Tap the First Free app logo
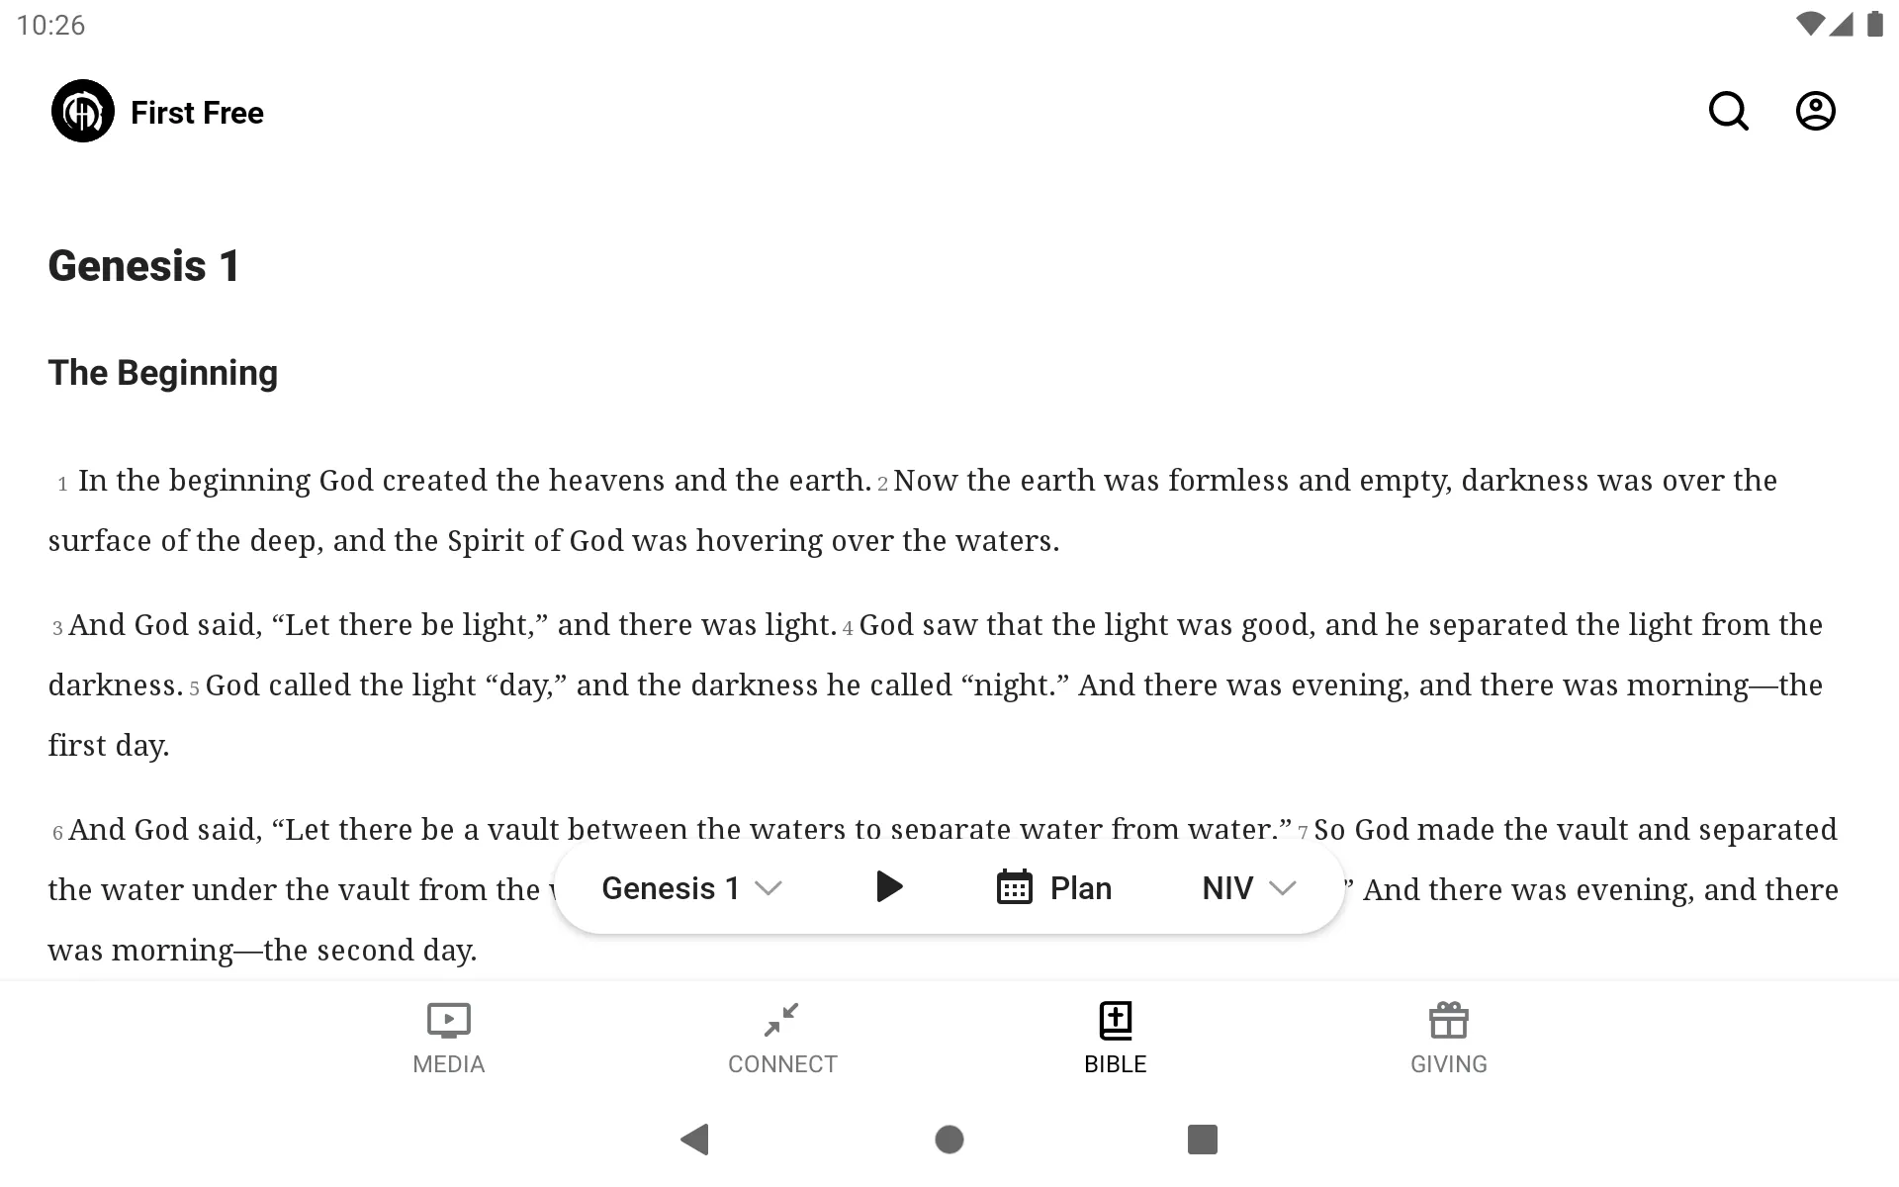The image size is (1899, 1187). pos(82,111)
